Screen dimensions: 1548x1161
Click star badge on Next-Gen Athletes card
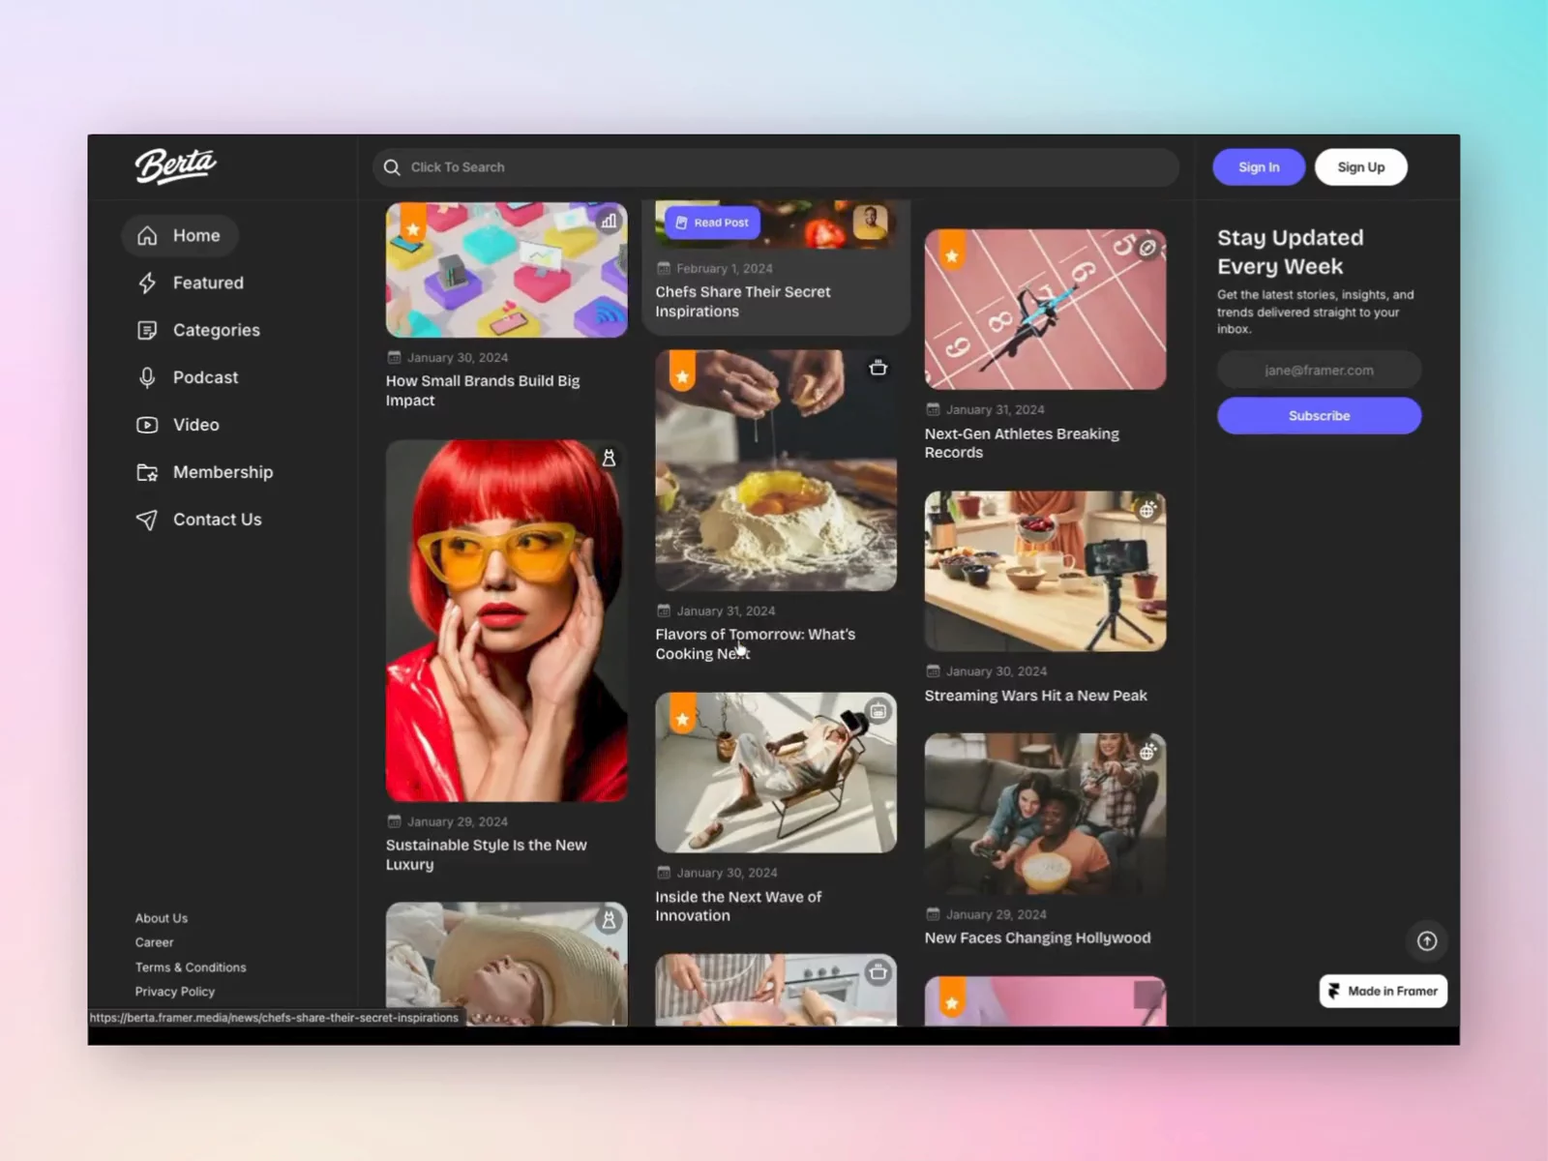click(952, 253)
